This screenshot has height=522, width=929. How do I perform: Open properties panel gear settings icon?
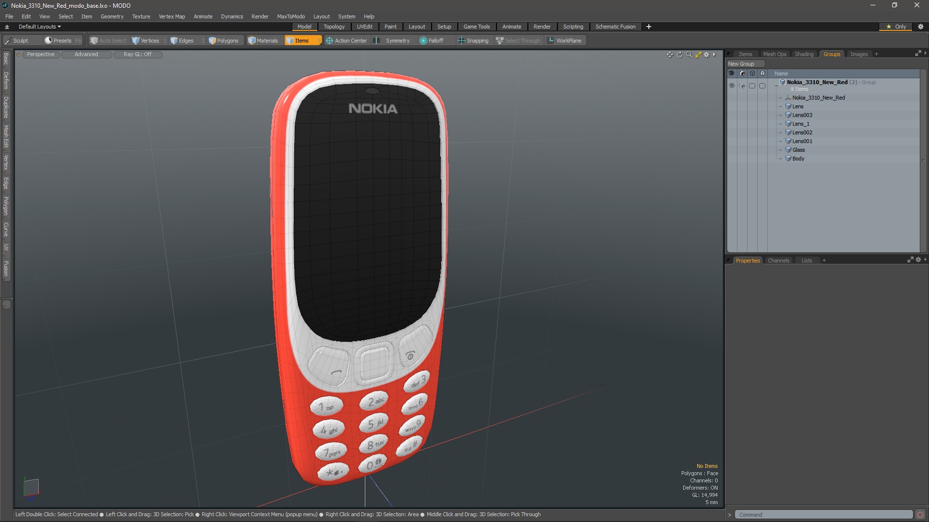[918, 260]
